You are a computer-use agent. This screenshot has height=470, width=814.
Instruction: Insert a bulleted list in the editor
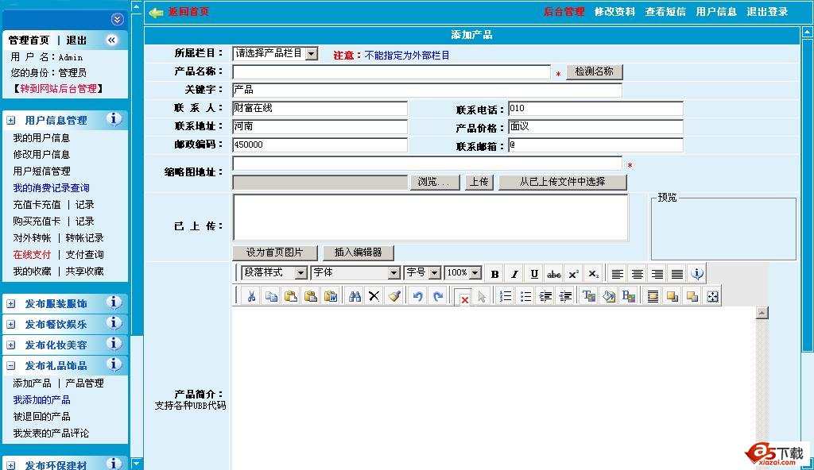525,296
